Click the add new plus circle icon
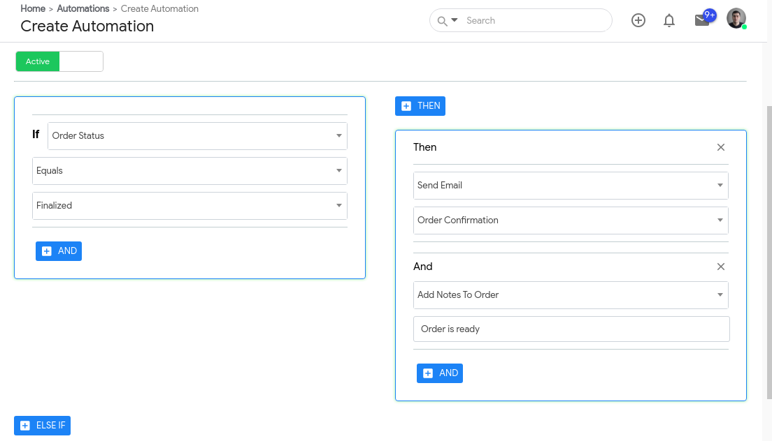Screen dimensions: 772x441 point(638,20)
